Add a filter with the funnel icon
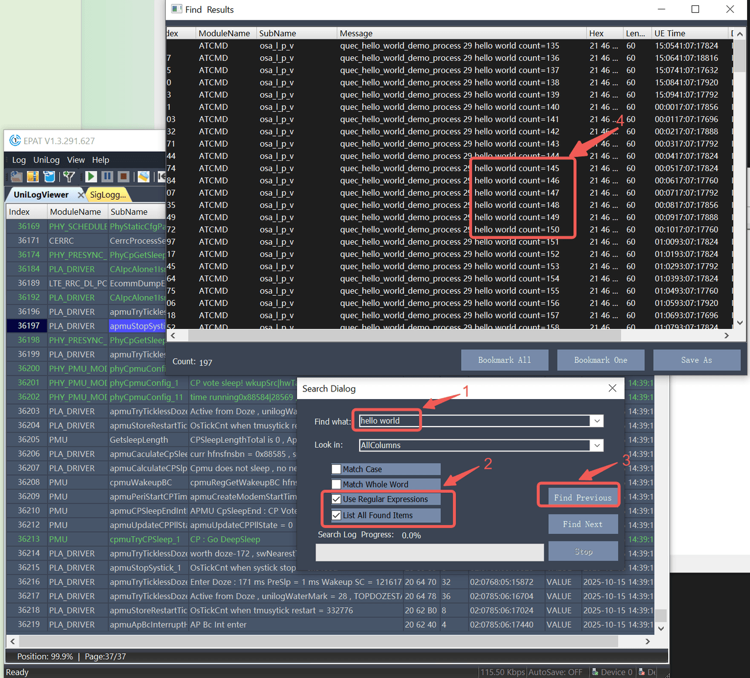750x678 pixels. [69, 176]
